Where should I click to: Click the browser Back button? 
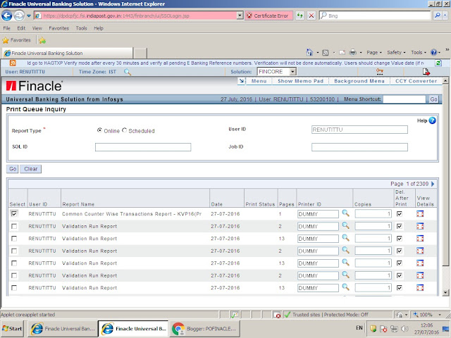[7, 15]
